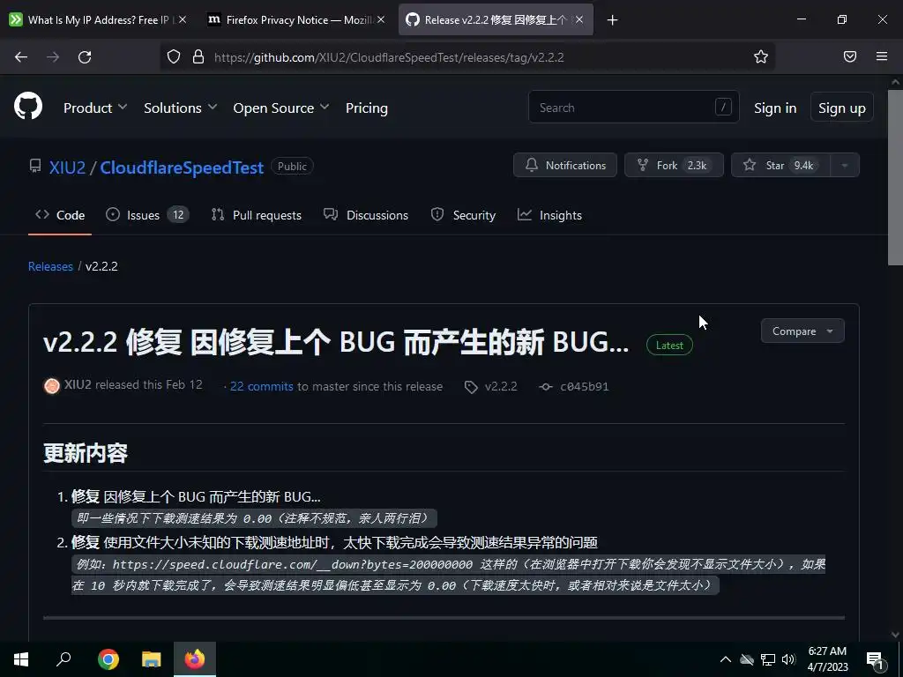Close the What Is My IP Address tab
This screenshot has height=677, width=903.
point(183,19)
